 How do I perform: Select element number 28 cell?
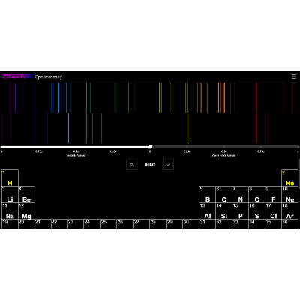pyautogui.click(x=158, y=224)
